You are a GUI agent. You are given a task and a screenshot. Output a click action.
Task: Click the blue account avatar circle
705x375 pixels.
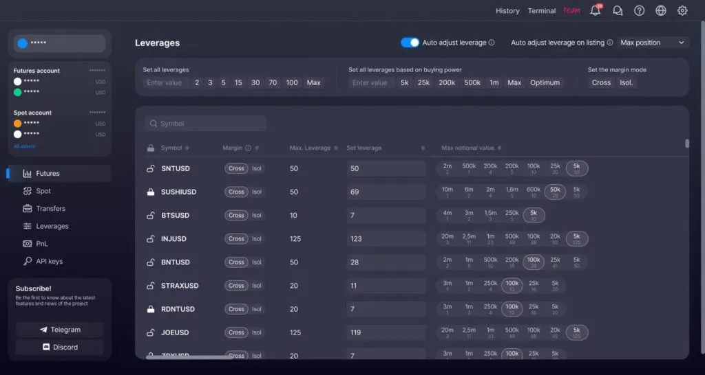(23, 43)
